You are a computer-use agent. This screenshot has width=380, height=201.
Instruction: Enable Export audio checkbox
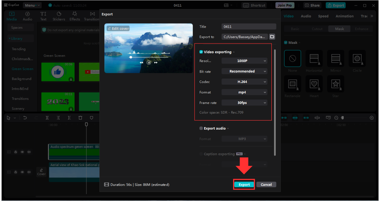pos(201,128)
